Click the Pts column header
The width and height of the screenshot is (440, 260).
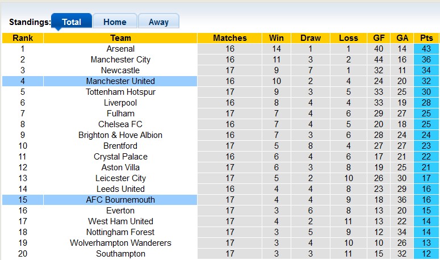426,38
